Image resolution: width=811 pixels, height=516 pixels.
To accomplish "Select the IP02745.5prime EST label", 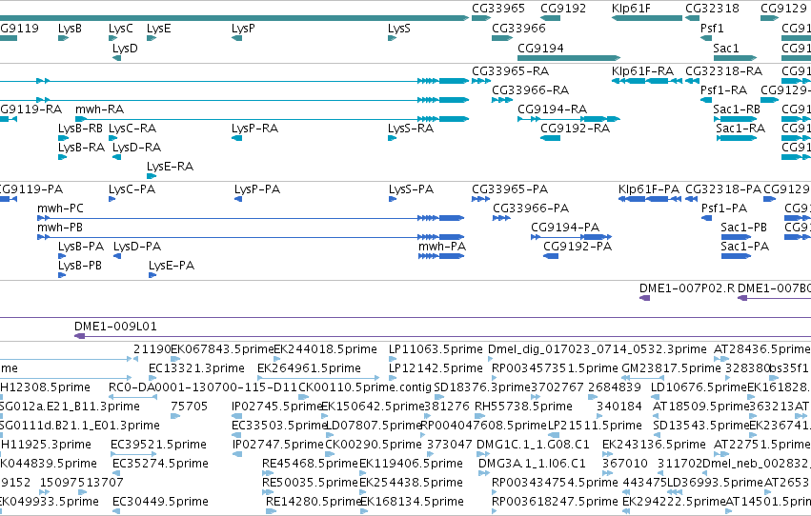I will click(x=277, y=407).
